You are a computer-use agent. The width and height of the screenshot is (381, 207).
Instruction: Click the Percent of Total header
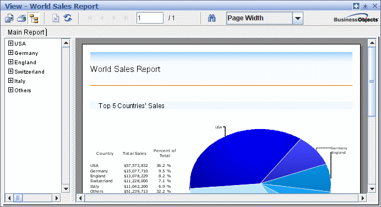pyautogui.click(x=165, y=153)
